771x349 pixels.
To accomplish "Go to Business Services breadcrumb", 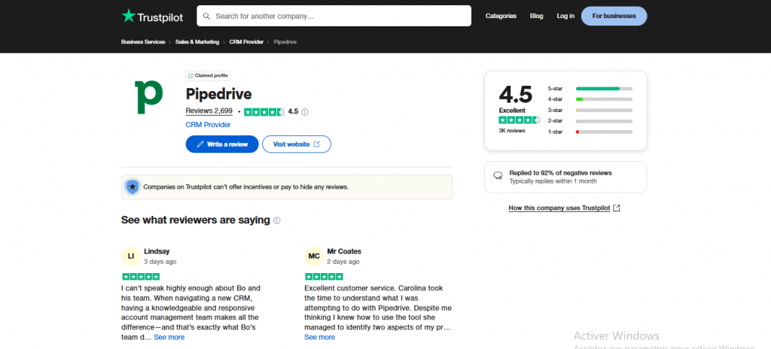I will (x=143, y=42).
